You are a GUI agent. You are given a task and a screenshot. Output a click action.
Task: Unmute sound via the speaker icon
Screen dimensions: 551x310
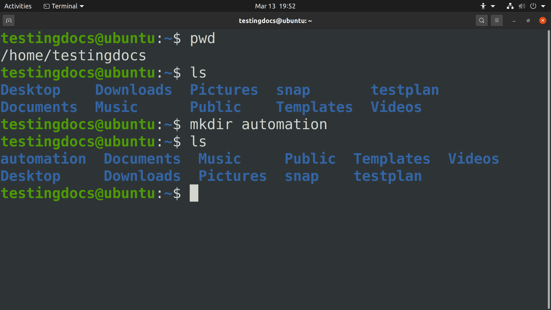522,6
